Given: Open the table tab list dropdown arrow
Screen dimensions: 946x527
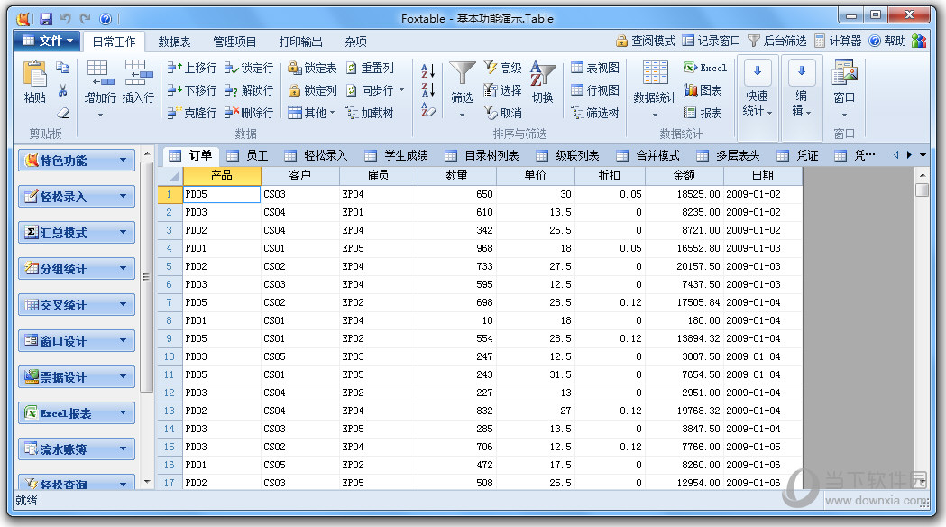Looking at the screenshot, I should [x=923, y=155].
